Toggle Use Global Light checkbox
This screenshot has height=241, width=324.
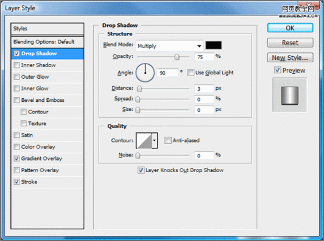click(x=191, y=73)
